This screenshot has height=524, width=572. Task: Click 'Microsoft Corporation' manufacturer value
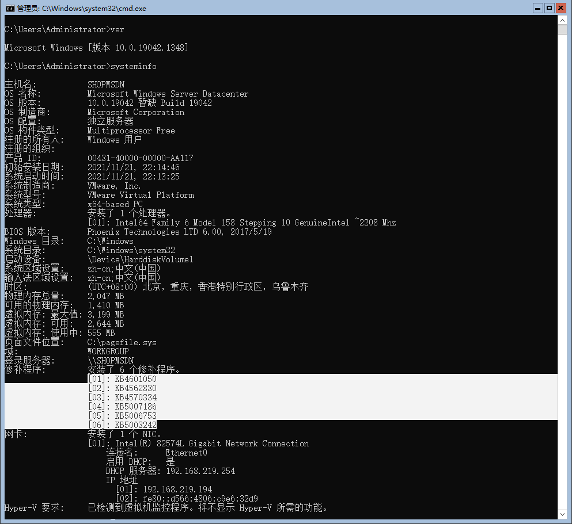coord(136,112)
